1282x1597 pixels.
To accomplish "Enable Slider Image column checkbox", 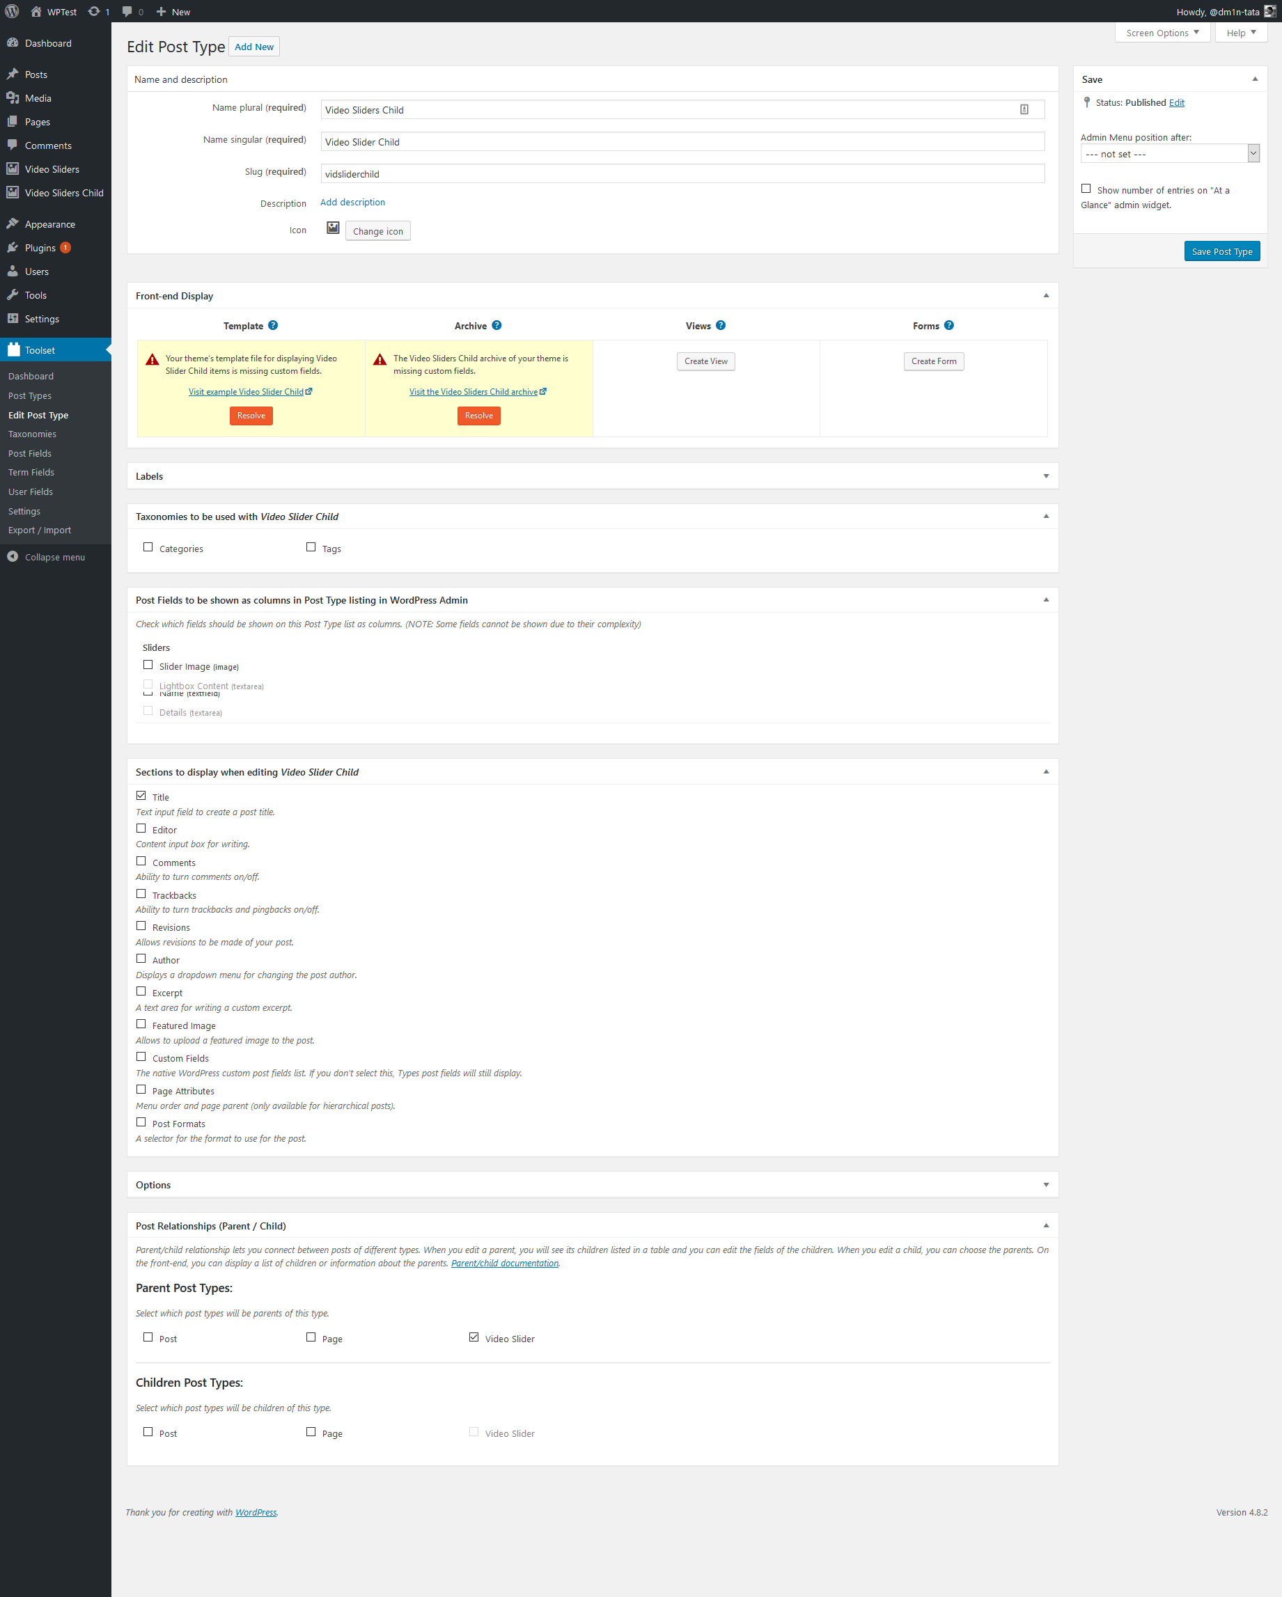I will (148, 664).
